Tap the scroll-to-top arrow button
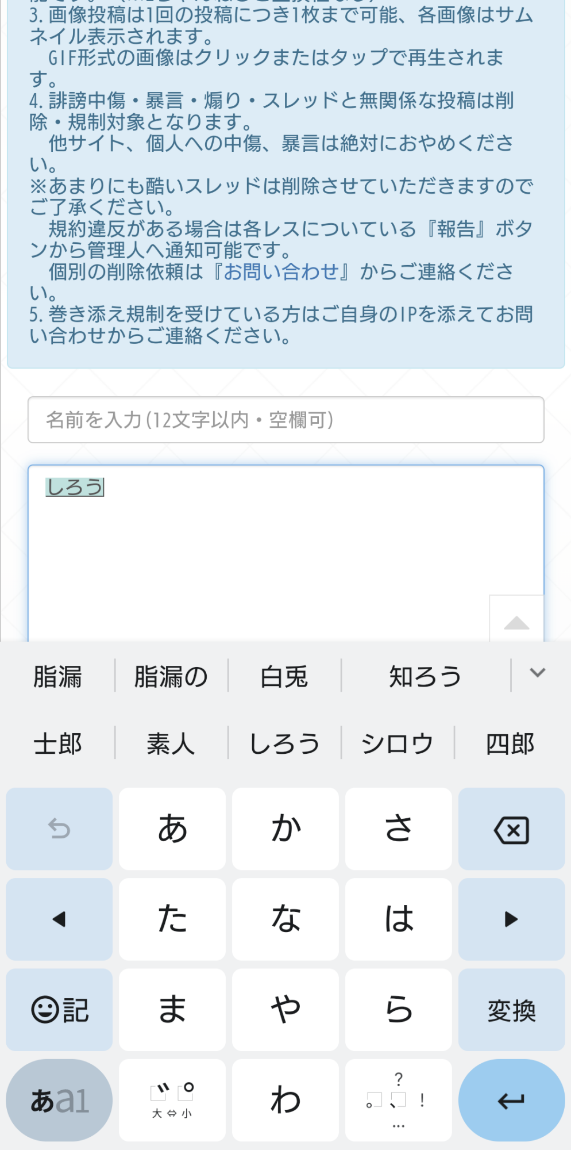This screenshot has height=1150, width=571. (x=516, y=620)
